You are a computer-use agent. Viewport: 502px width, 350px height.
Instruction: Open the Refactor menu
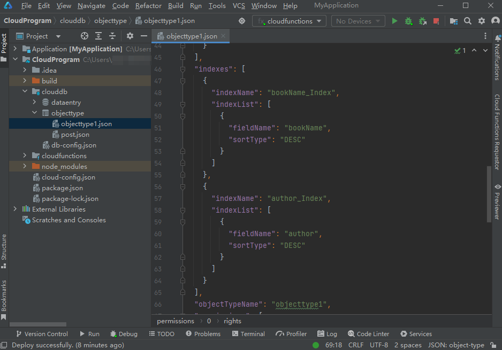coord(148,6)
